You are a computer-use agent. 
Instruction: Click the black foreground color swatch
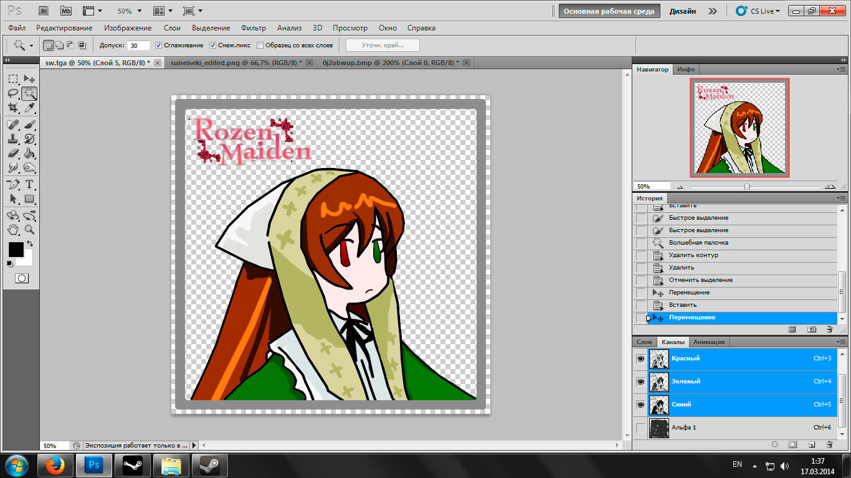[16, 250]
